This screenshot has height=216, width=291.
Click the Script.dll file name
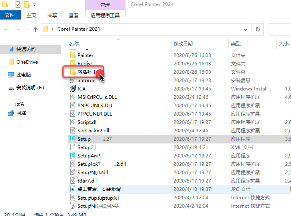tap(88, 122)
